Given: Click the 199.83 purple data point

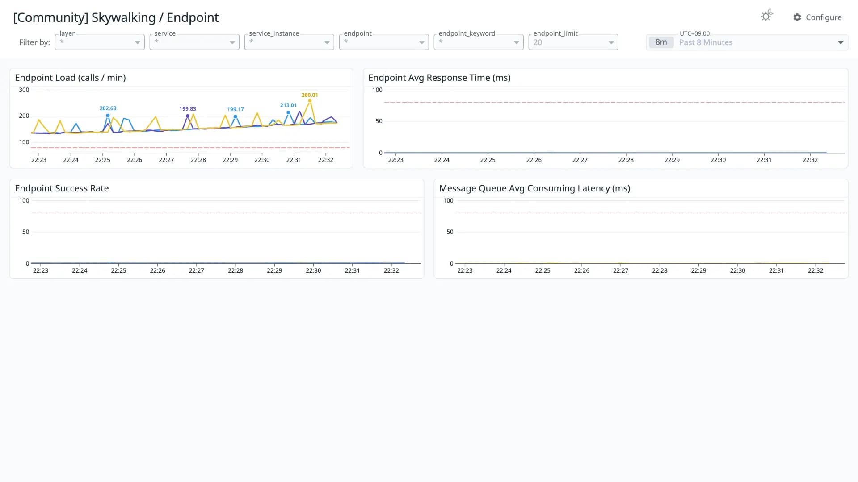Looking at the screenshot, I should tap(188, 116).
